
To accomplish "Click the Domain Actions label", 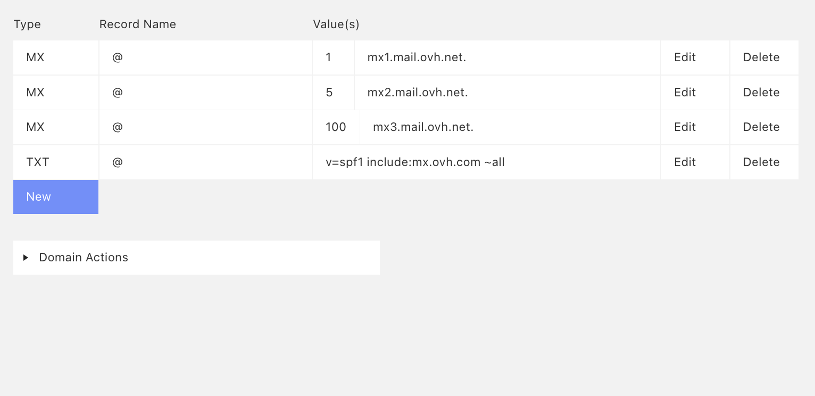I will click(84, 258).
